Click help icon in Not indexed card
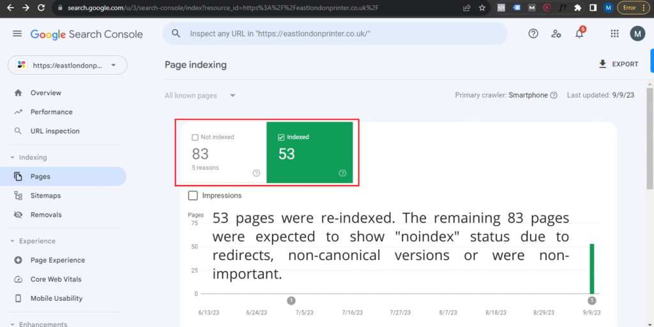The height and width of the screenshot is (327, 654). 257,173
